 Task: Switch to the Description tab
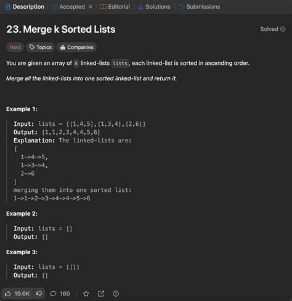click(x=25, y=7)
